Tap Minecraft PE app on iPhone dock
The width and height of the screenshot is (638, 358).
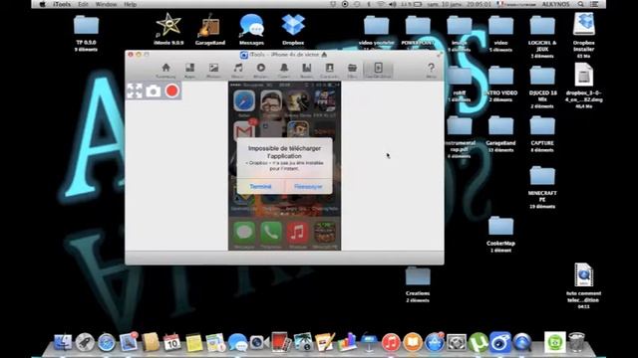coord(325,233)
